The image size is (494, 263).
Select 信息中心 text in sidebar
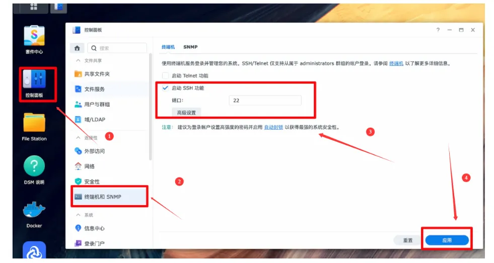click(x=95, y=228)
